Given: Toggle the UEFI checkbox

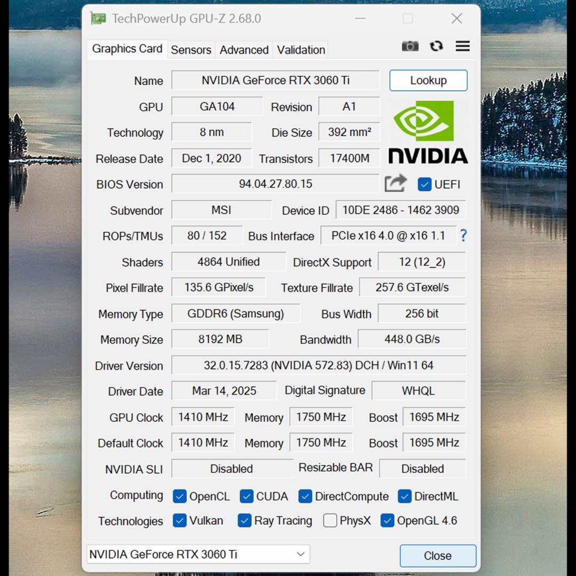Looking at the screenshot, I should (x=425, y=184).
